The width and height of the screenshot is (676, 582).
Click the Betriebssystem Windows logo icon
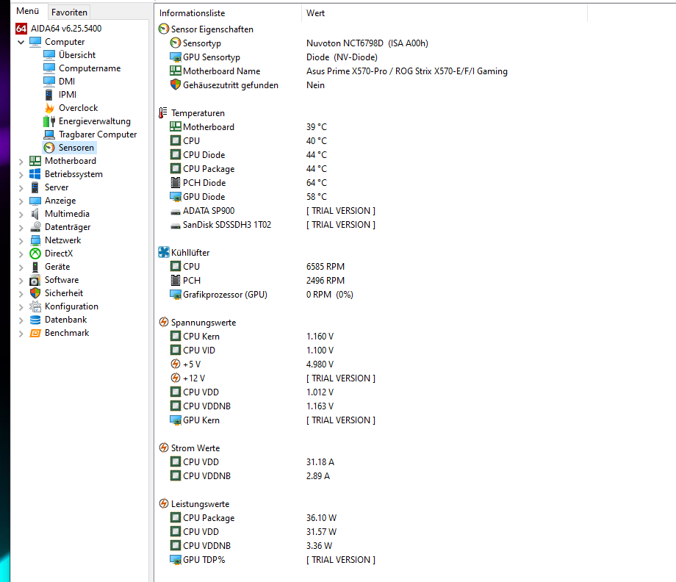coord(35,174)
